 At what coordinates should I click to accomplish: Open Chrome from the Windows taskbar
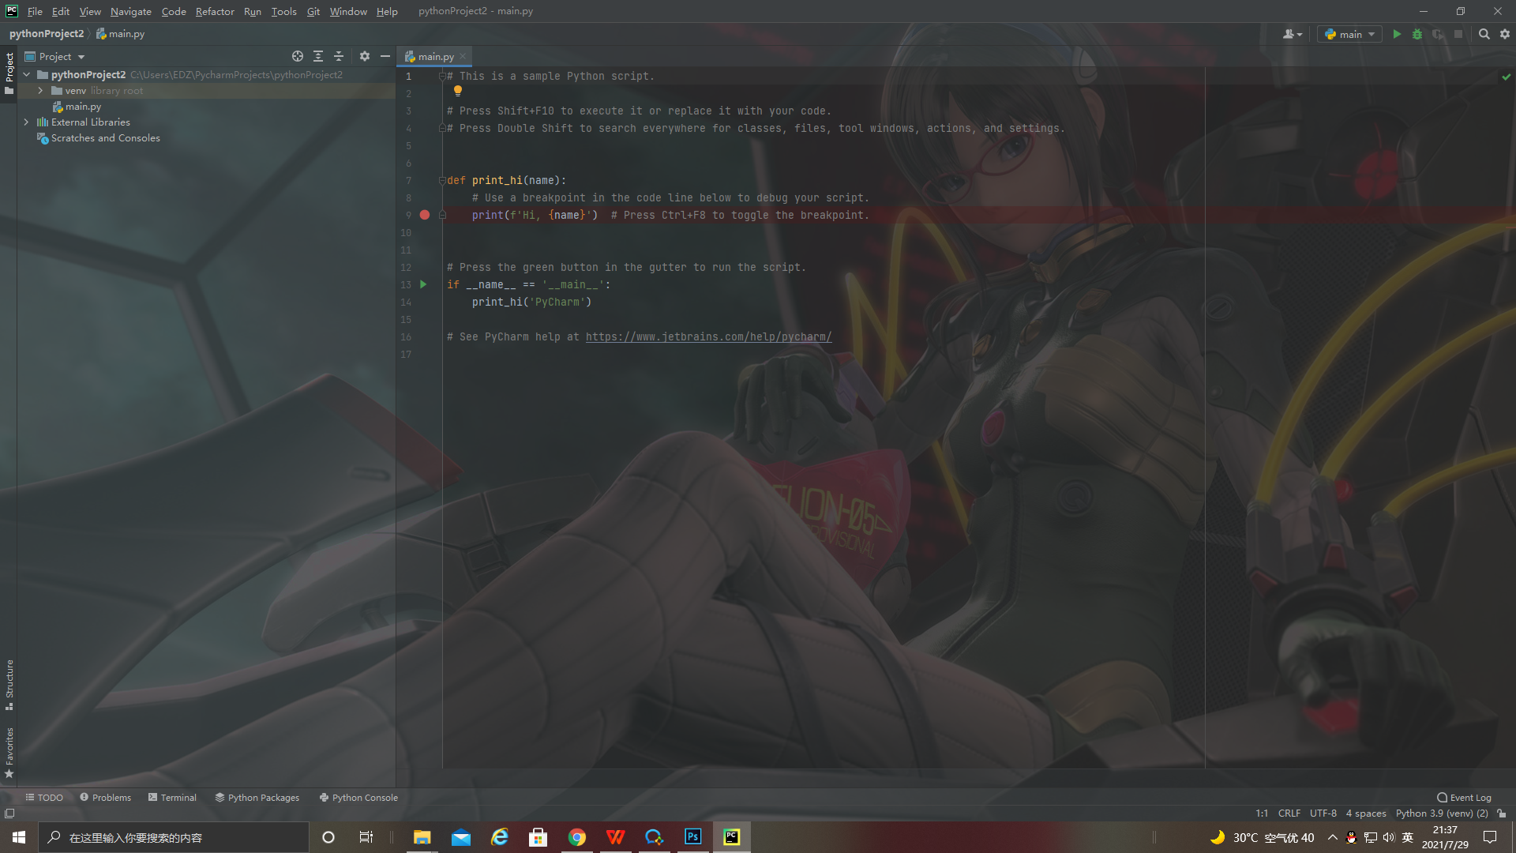click(577, 837)
